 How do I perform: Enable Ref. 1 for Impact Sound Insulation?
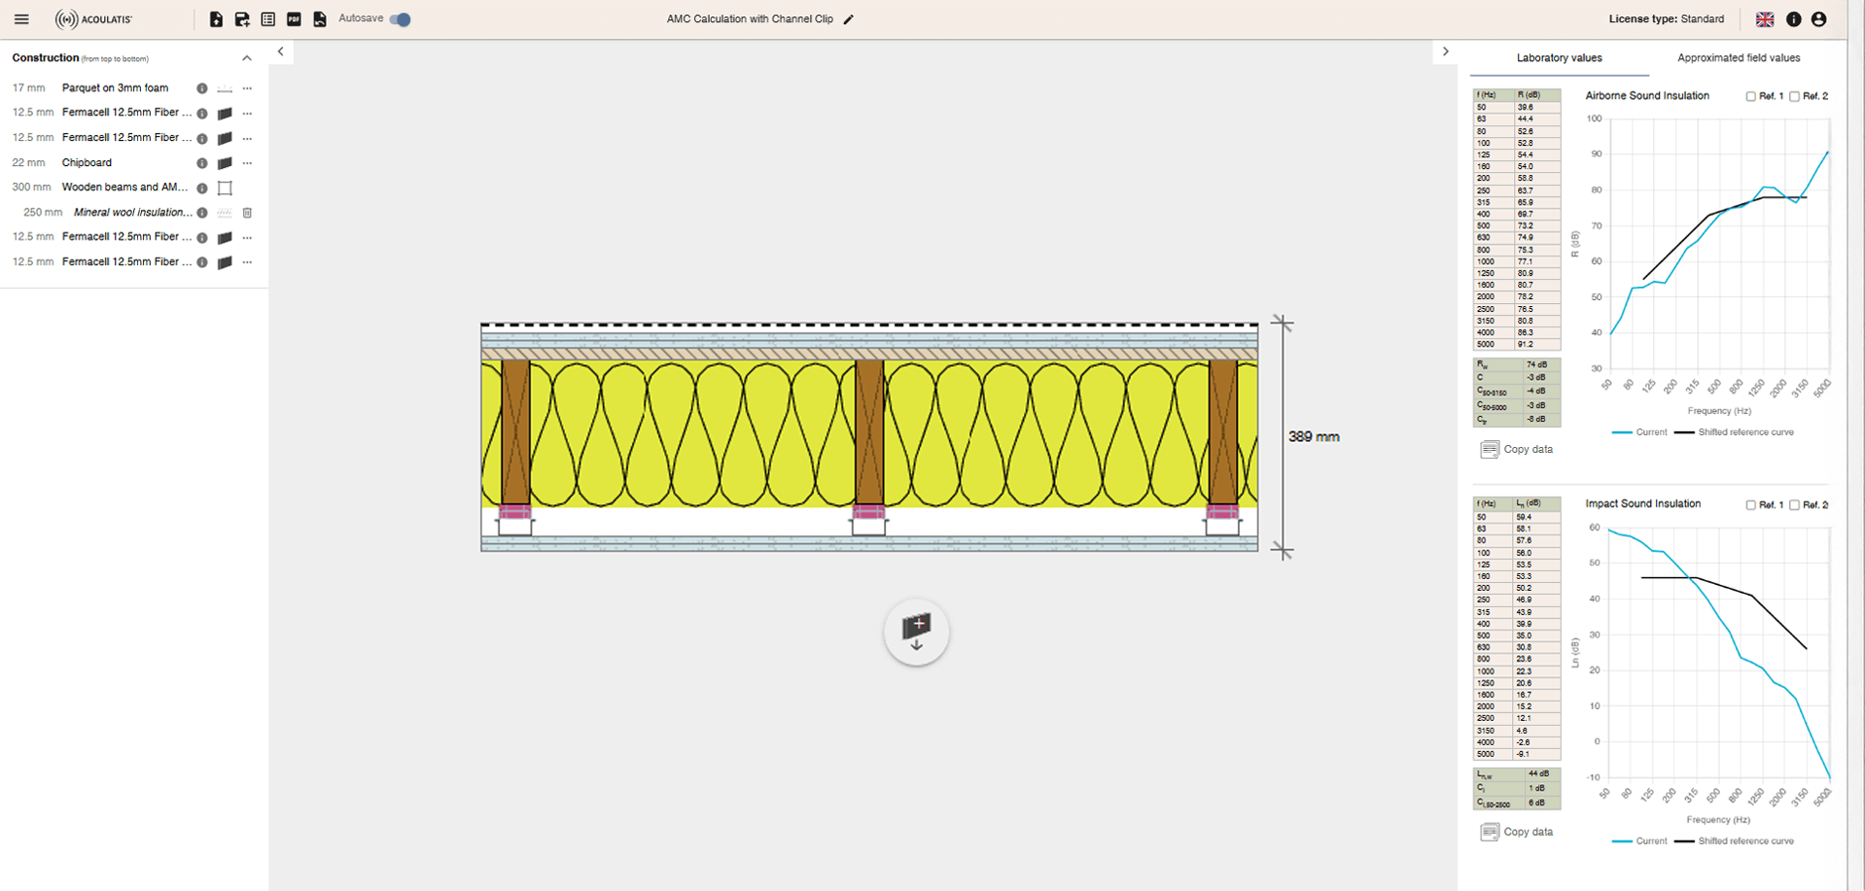coord(1750,505)
